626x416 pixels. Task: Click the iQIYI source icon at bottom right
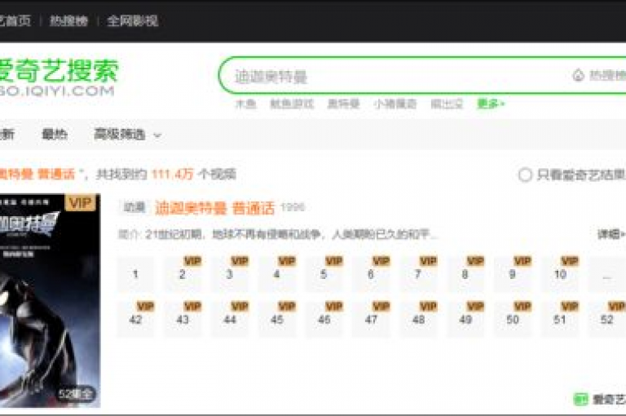(x=580, y=399)
